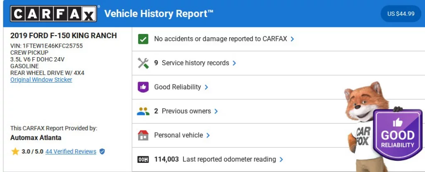The width and height of the screenshot is (425, 172).
Task: Click the US $44.99 price button
Action: coord(401,14)
